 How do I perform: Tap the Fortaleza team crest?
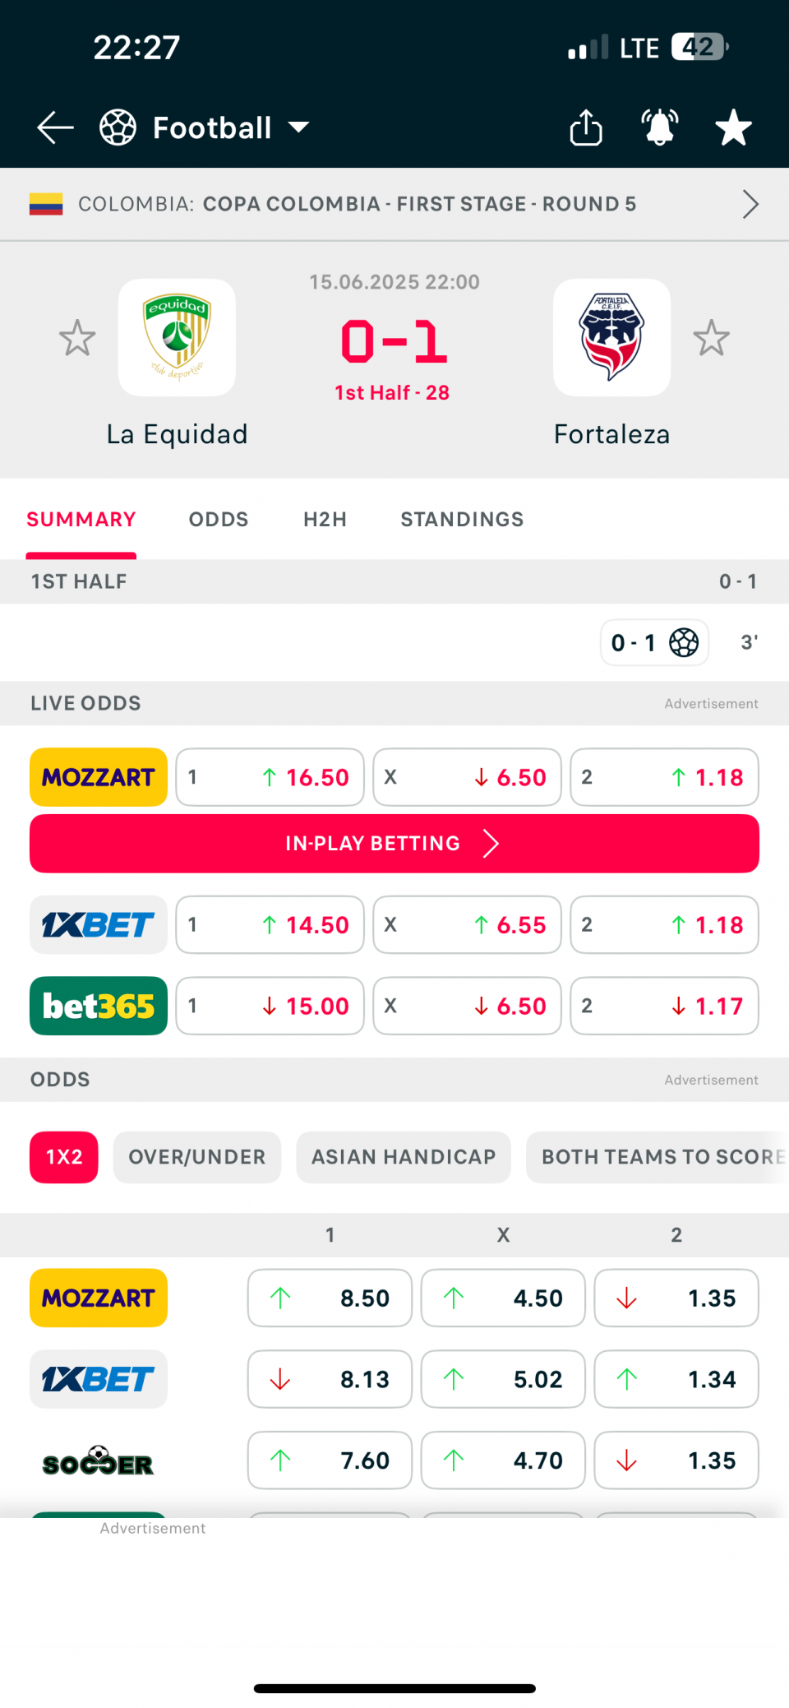[611, 337]
